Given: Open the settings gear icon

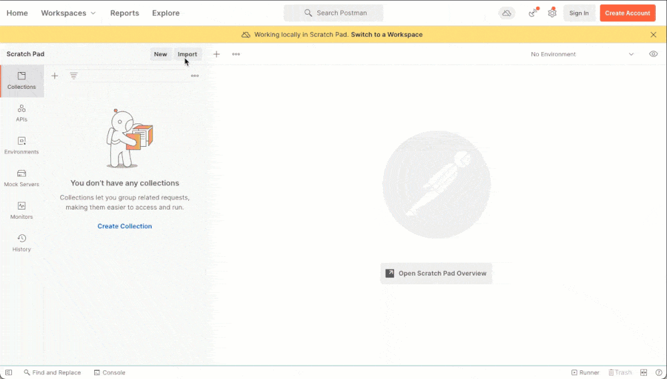Looking at the screenshot, I should (552, 13).
